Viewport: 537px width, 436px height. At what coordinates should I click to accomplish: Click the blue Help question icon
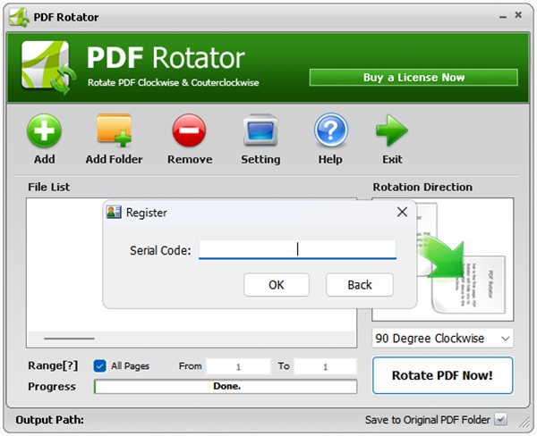pyautogui.click(x=329, y=132)
